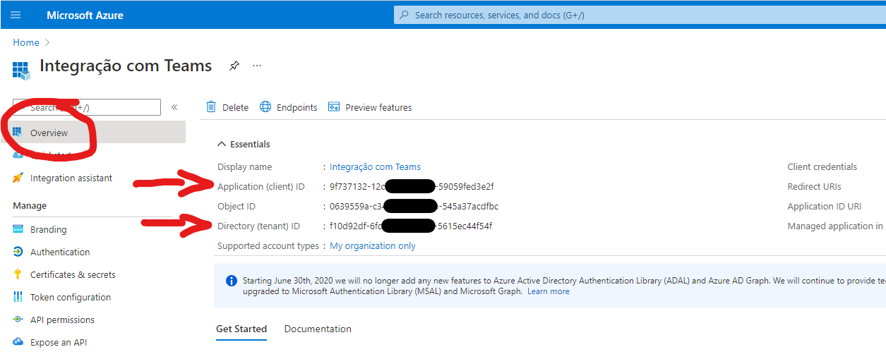Click the blue info icon in the ADAL banner
Viewport: 886px width, 359px height.
tap(231, 281)
